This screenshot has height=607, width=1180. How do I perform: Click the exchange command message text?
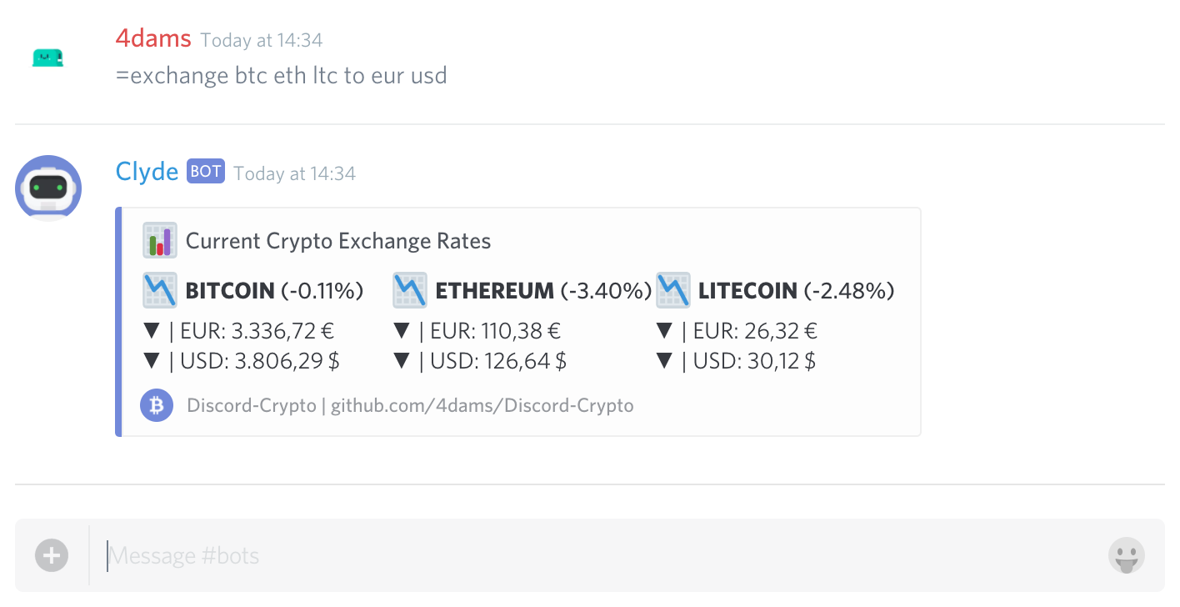(282, 76)
